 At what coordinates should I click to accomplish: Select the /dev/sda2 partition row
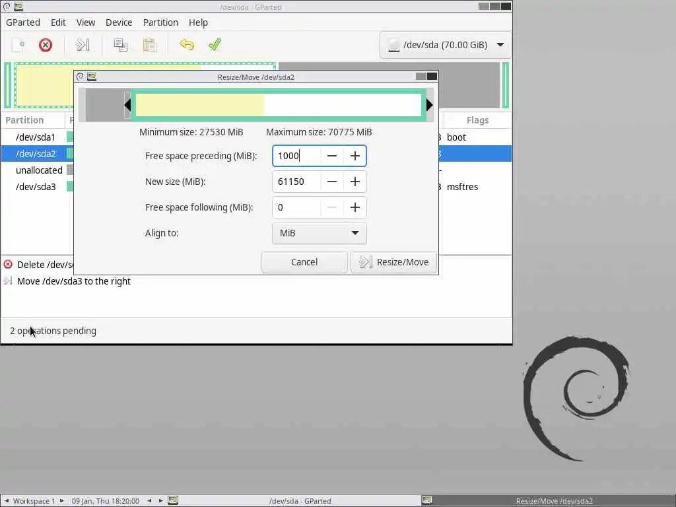point(256,154)
